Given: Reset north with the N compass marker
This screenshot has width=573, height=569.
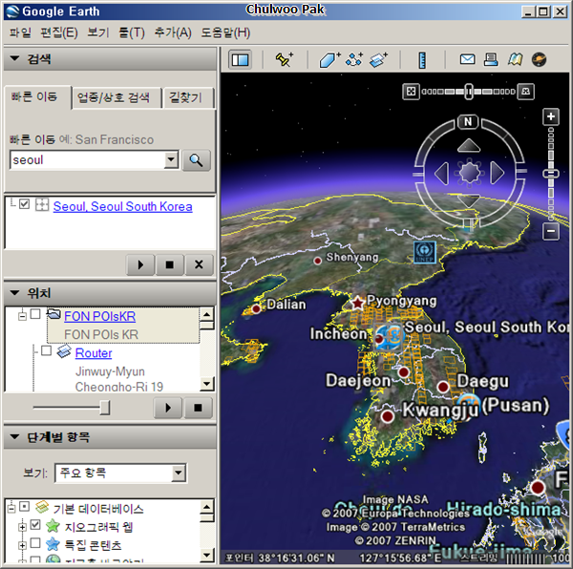Looking at the screenshot, I should pyautogui.click(x=468, y=121).
